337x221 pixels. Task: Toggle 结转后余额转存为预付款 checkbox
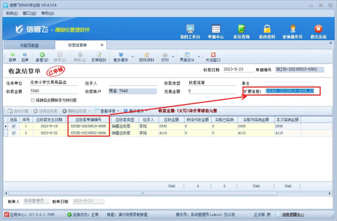pyautogui.click(x=33, y=100)
